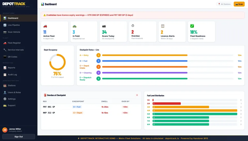Click the Reports chart icon in sidebar
The image size is (248, 141).
tap(5, 68)
